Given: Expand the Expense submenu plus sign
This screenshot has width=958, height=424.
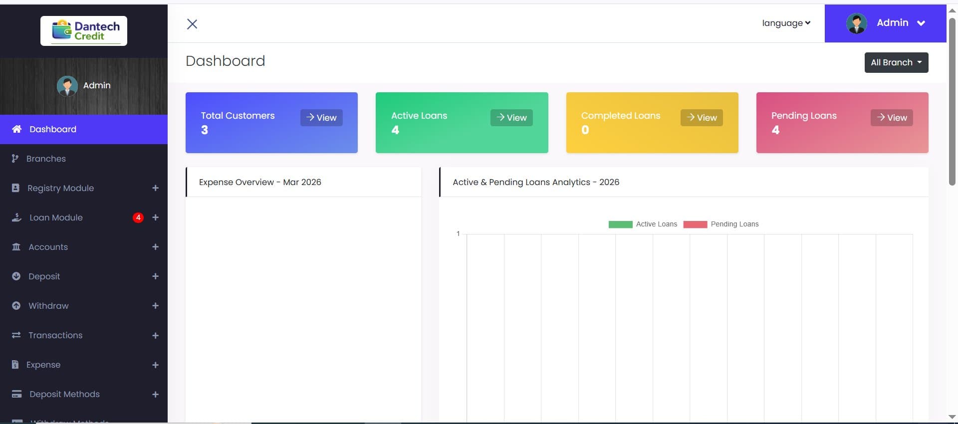Looking at the screenshot, I should tap(155, 365).
